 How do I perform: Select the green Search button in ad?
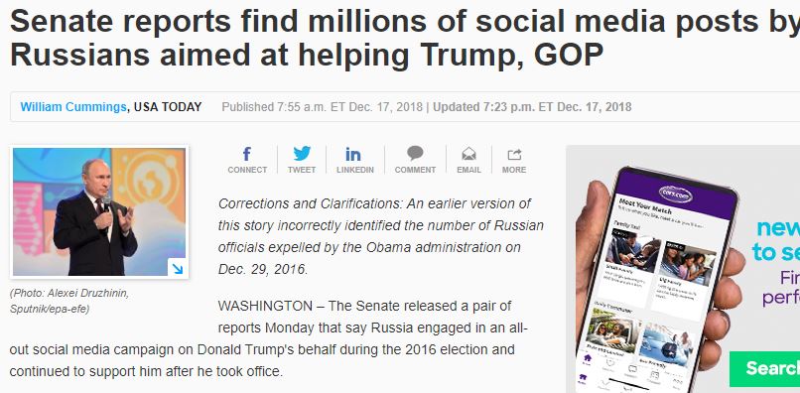pos(764,368)
